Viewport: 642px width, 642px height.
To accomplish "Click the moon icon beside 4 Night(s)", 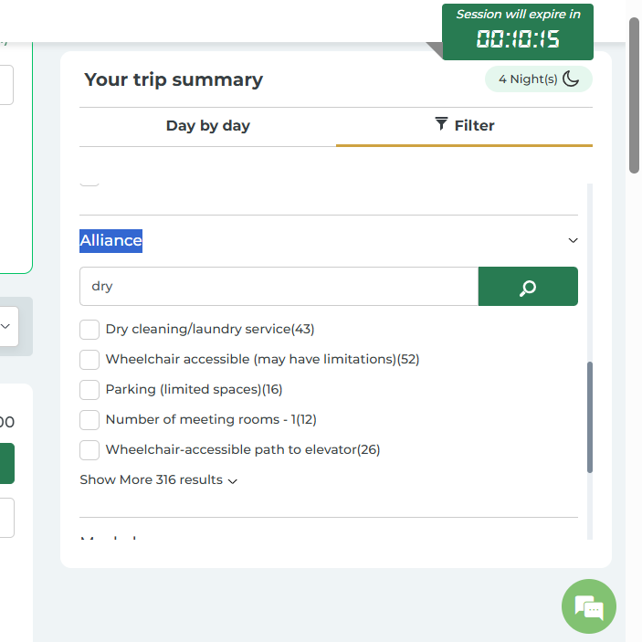I will (x=571, y=79).
